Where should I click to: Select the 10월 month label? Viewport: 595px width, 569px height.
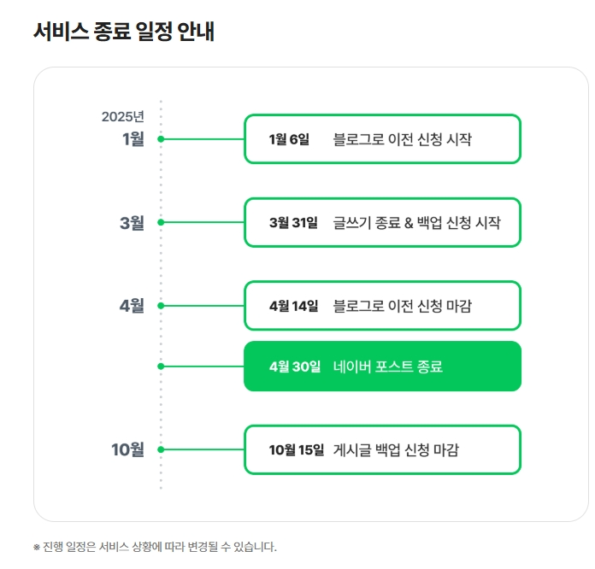pyautogui.click(x=127, y=449)
